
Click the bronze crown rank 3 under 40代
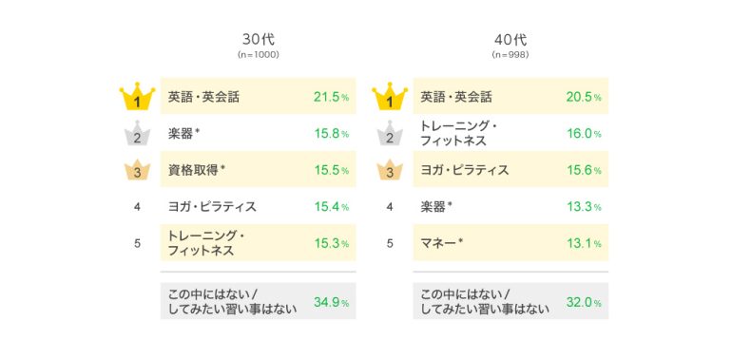tap(390, 170)
